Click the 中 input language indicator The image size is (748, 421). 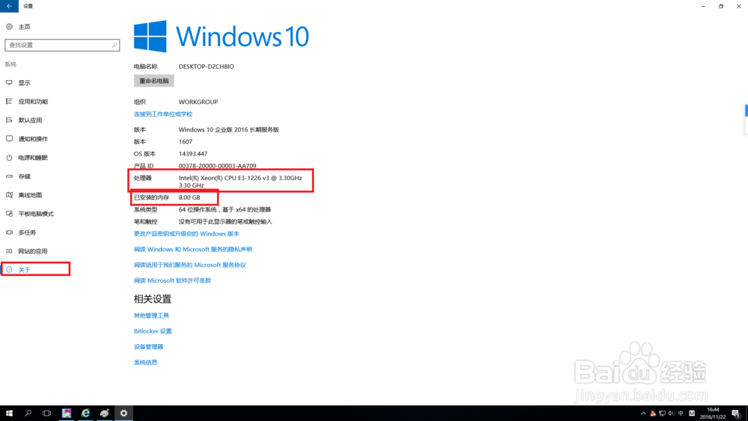681,414
